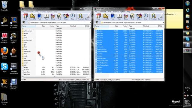Image resolution: width=192 pixels, height=108 pixels.
Task: Click Add in the minecraft.jar WinRAR toolbar
Action: [25, 17]
